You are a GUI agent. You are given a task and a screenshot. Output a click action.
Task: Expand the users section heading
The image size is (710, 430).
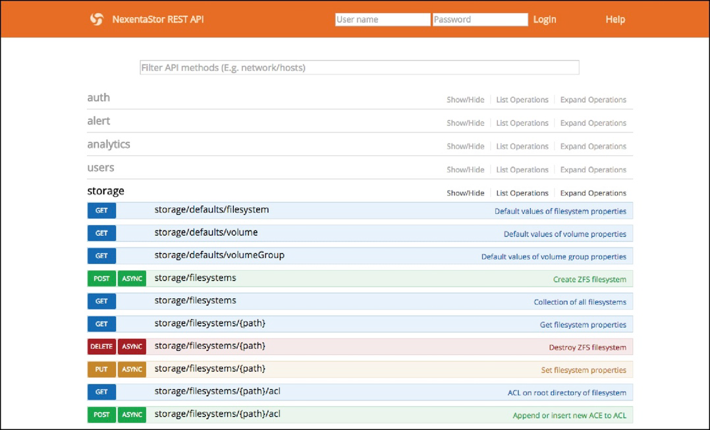pos(101,167)
